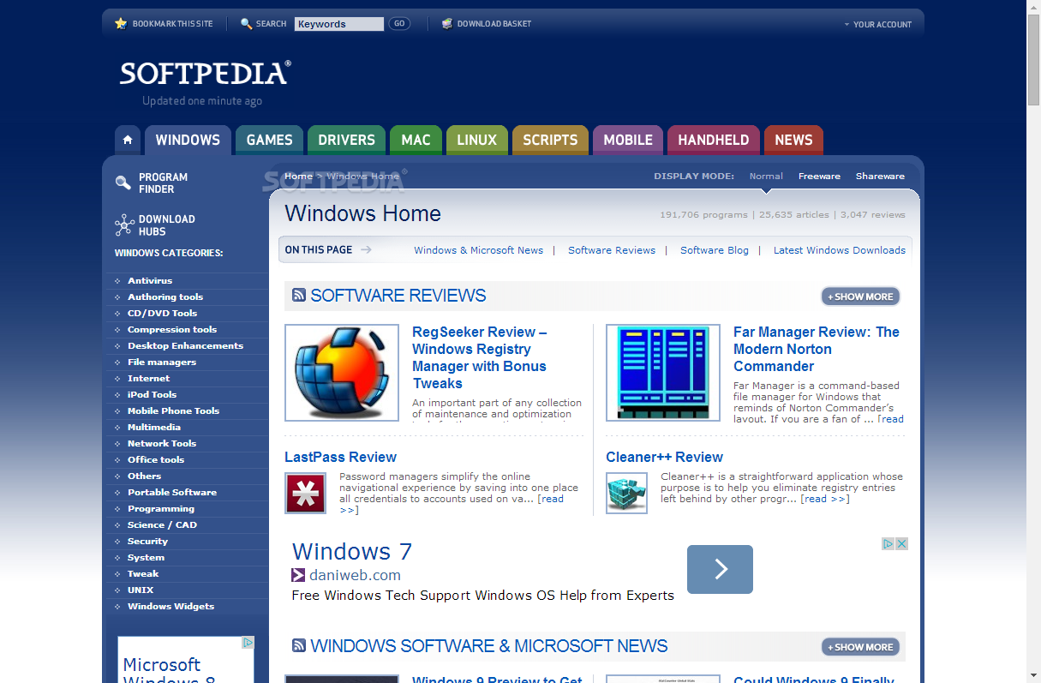Open the Science / CAD category

click(162, 524)
